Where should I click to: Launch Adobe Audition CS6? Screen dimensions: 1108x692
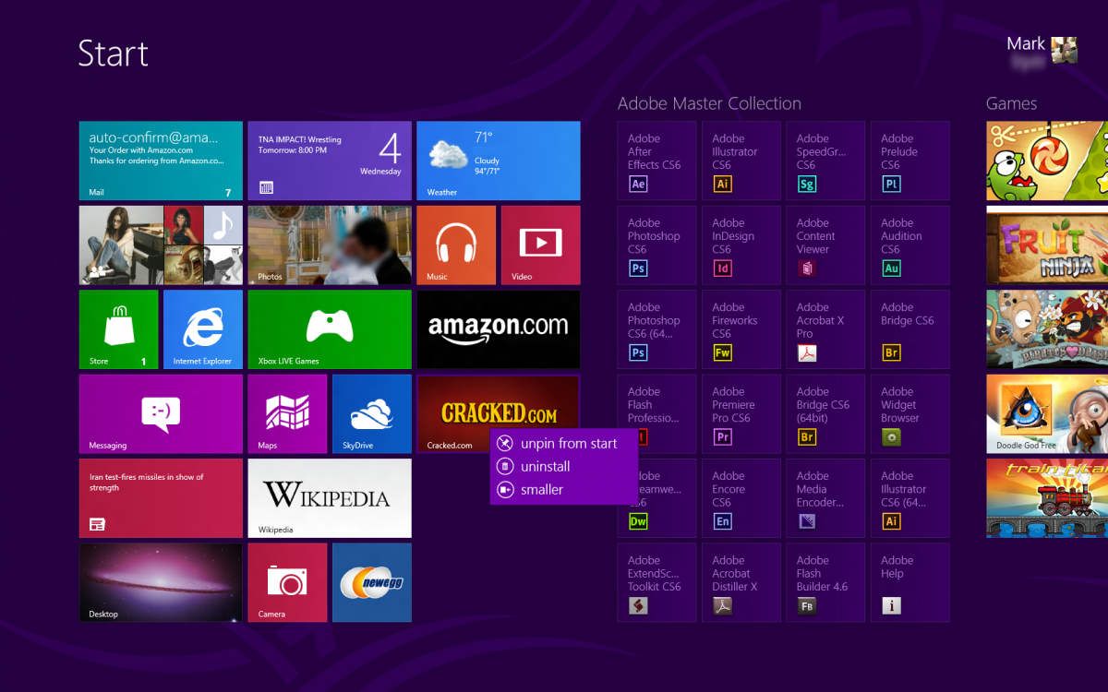(910, 245)
